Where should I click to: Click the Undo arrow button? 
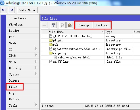[x=4, y=10]
